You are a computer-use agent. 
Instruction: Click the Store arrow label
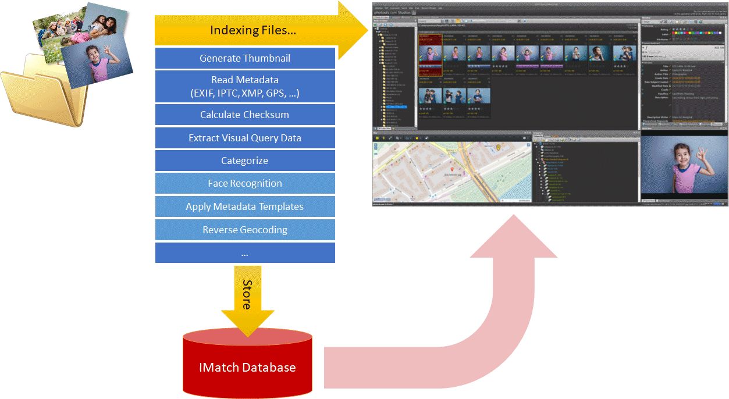[247, 295]
